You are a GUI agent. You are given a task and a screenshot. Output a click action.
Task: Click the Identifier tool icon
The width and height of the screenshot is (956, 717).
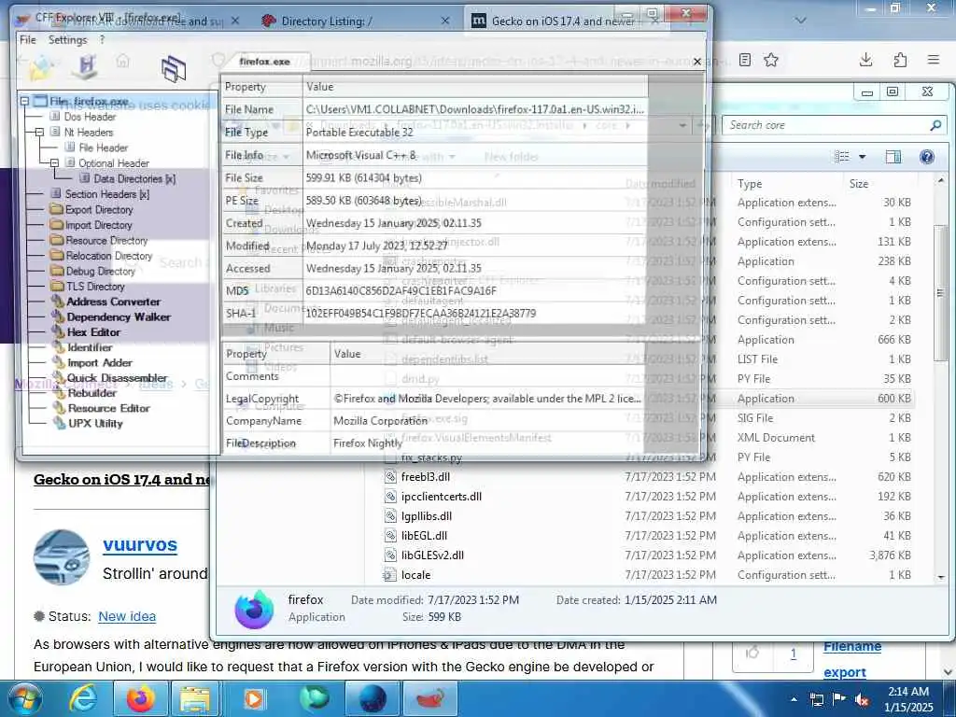click(58, 347)
